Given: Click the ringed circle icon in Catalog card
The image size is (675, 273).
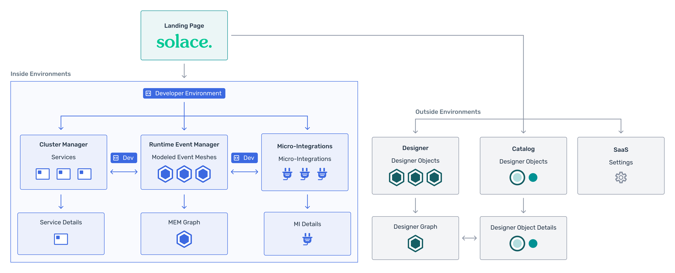Looking at the screenshot, I should [x=517, y=178].
